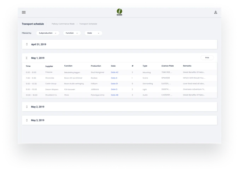Viewport: 239px width, 172px height.
Task: Open the Subproduction filter dropdown
Action: point(48,33)
